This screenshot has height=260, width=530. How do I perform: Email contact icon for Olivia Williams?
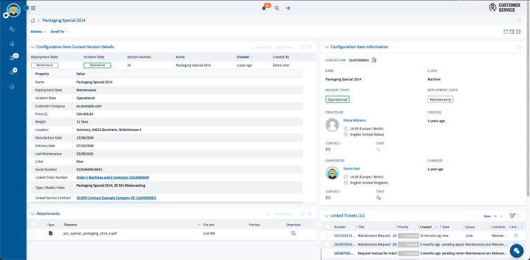328,150
